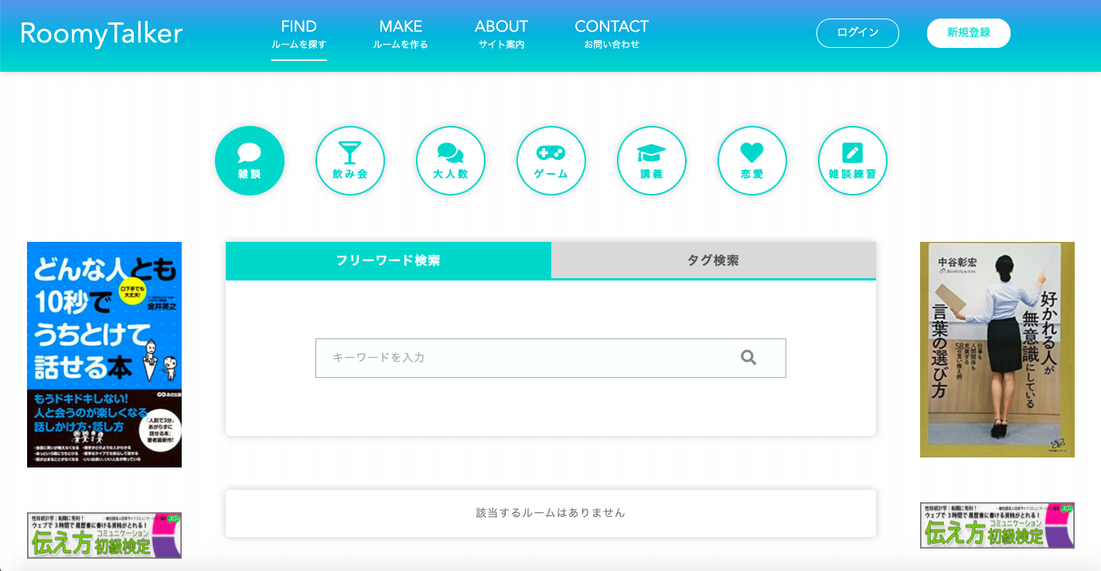Open the blue 10秒でうちとけて話せる本 book ad
Viewport: 1101px width, 571px height.
point(104,355)
